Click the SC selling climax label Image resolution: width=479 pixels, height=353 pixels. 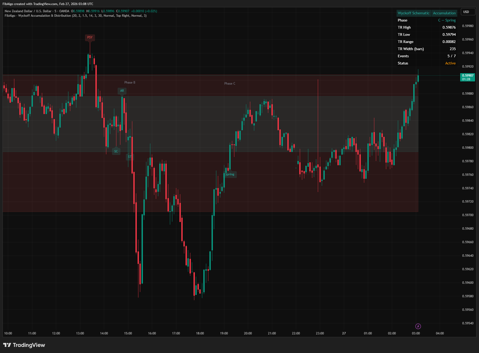[x=116, y=151]
